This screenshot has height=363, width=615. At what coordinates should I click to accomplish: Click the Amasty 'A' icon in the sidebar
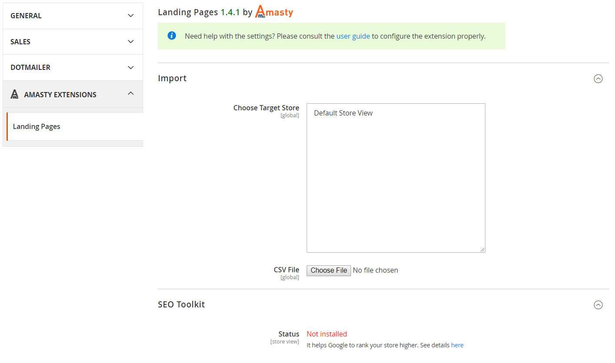tap(15, 95)
